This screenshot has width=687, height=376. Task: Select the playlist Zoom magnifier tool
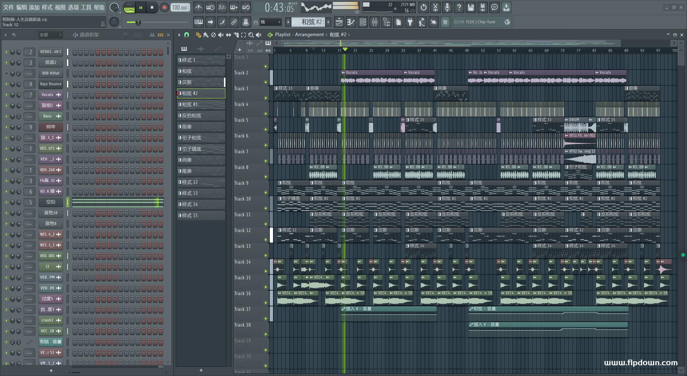pos(251,35)
